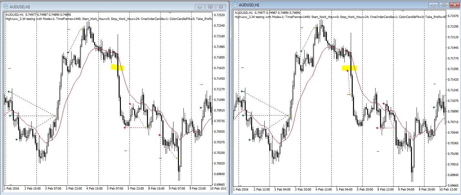
Task: Minimize the left AUDUSD,H1 chart window
Action: pyautogui.click(x=200, y=7)
